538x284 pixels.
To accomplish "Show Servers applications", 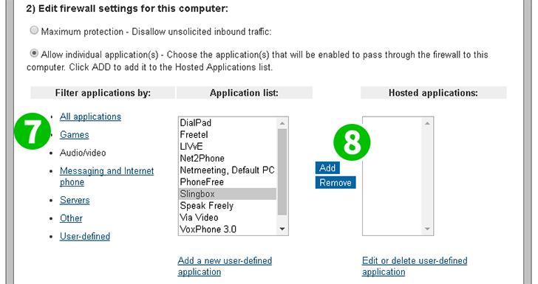I will click(75, 200).
